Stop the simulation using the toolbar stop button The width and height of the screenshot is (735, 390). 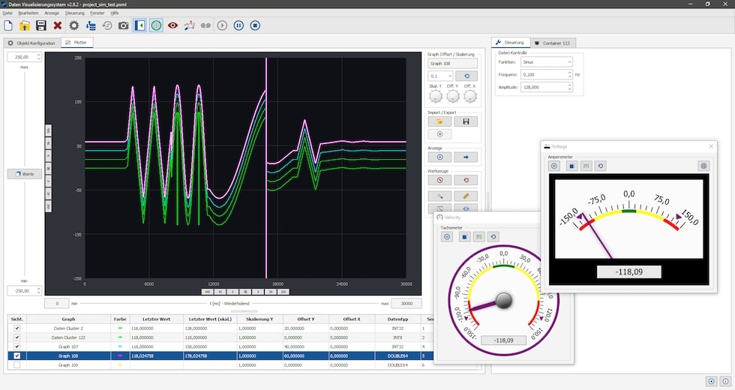click(255, 25)
